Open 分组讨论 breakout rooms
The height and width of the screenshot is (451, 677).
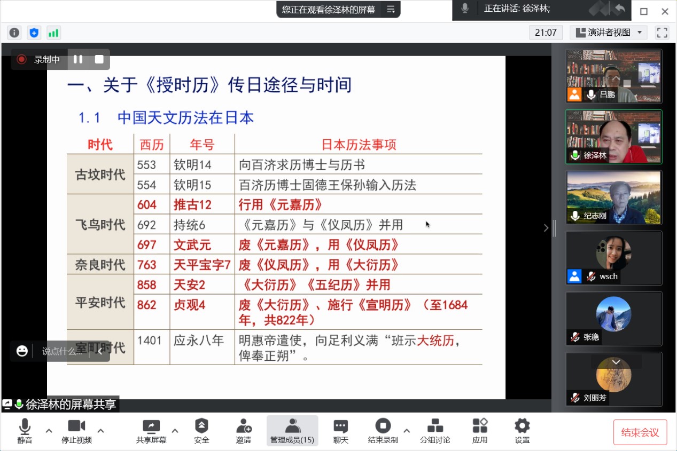click(x=435, y=431)
